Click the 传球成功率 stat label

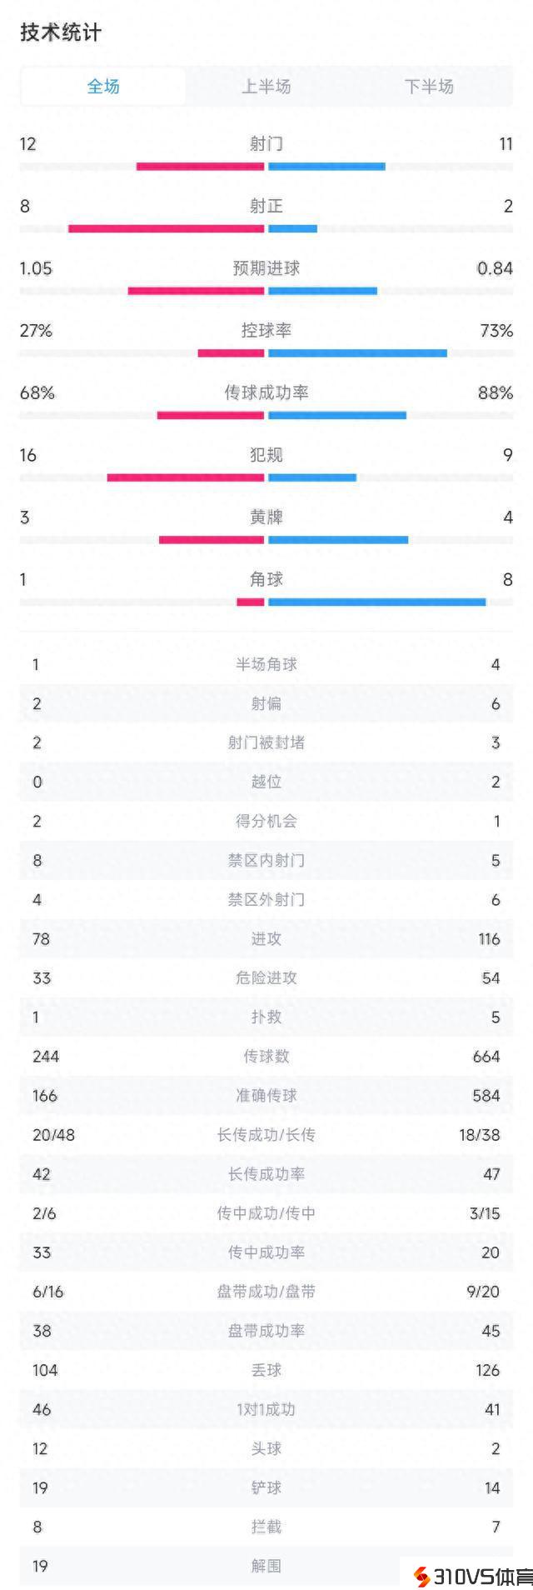[266, 392]
